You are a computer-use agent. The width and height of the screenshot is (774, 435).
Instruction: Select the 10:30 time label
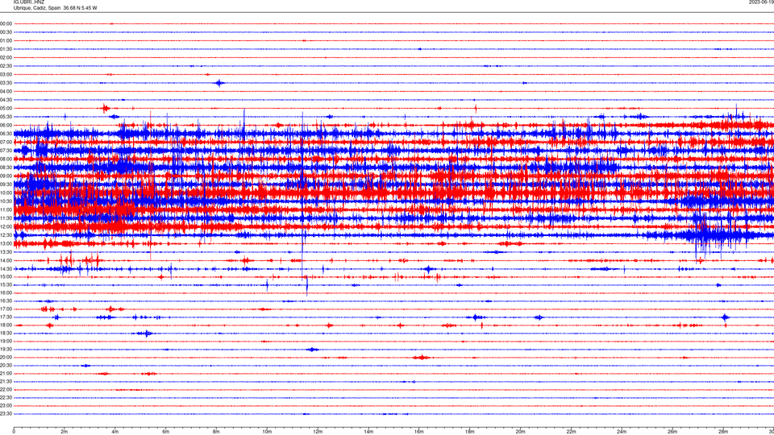[x=6, y=201]
